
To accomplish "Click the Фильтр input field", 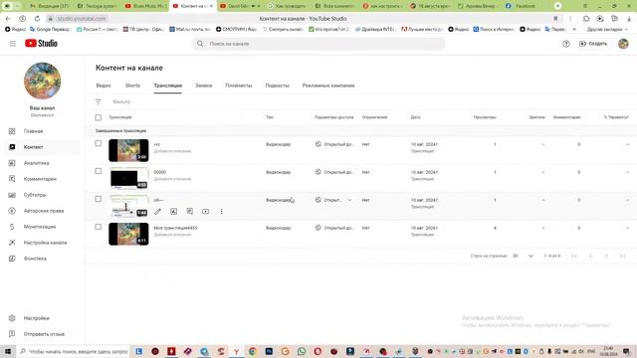I will coord(121,101).
